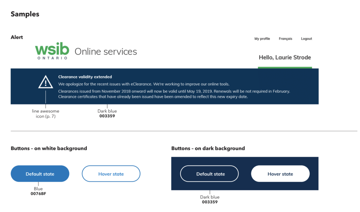Click the Clearance validity extended alert title
Viewport: 360px width, 212px height.
click(x=85, y=77)
